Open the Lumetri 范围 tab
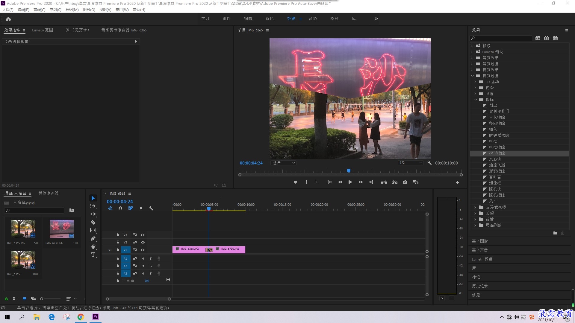Screen dimensions: 575x323 click(x=43, y=30)
